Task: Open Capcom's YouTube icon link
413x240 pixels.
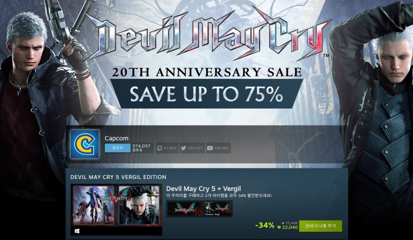Action: click(210, 148)
